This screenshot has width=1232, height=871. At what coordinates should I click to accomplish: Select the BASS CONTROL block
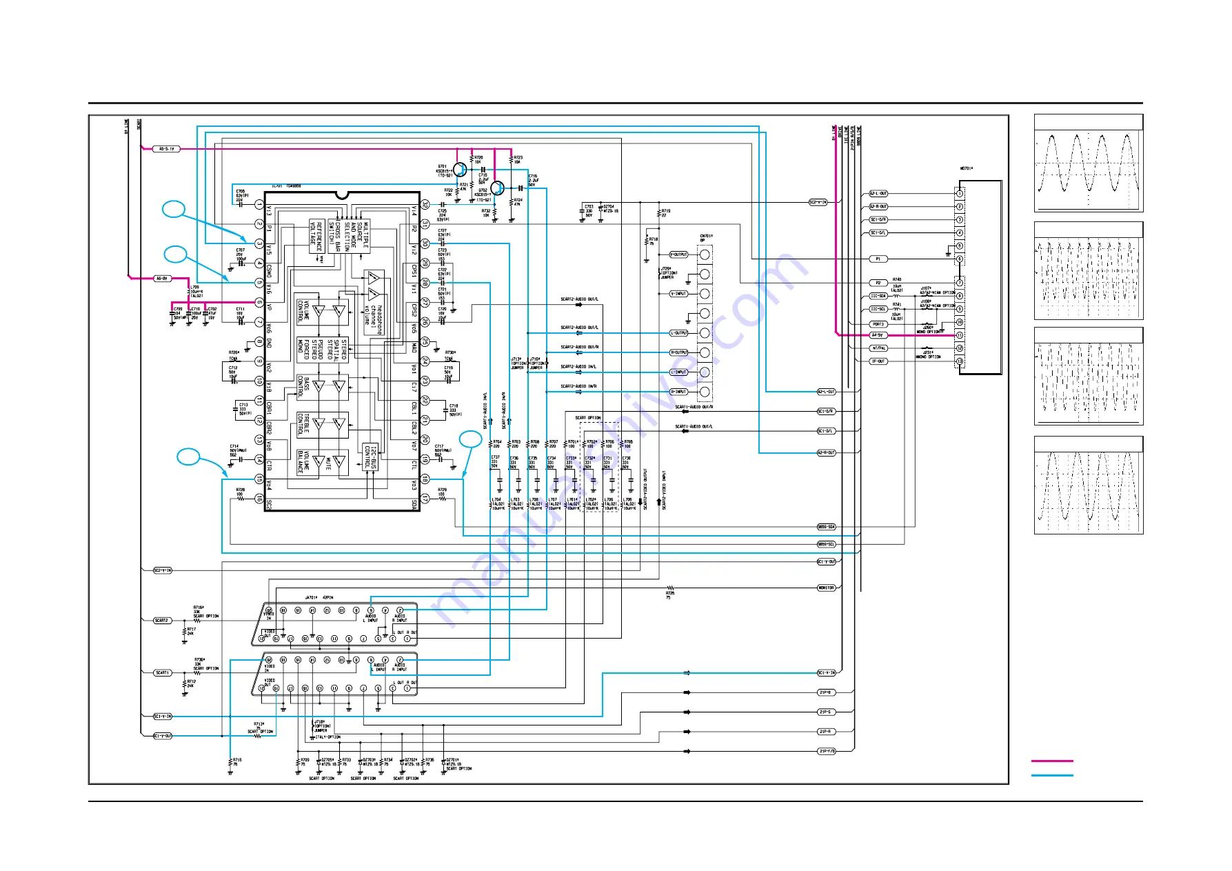click(x=322, y=388)
